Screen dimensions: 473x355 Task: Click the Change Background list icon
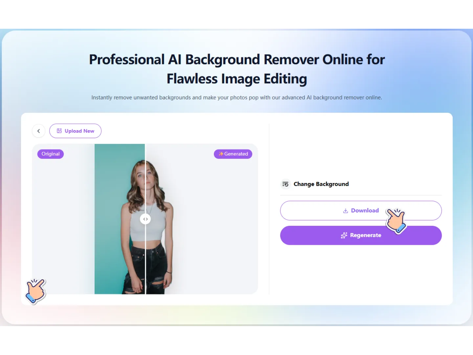tap(285, 184)
